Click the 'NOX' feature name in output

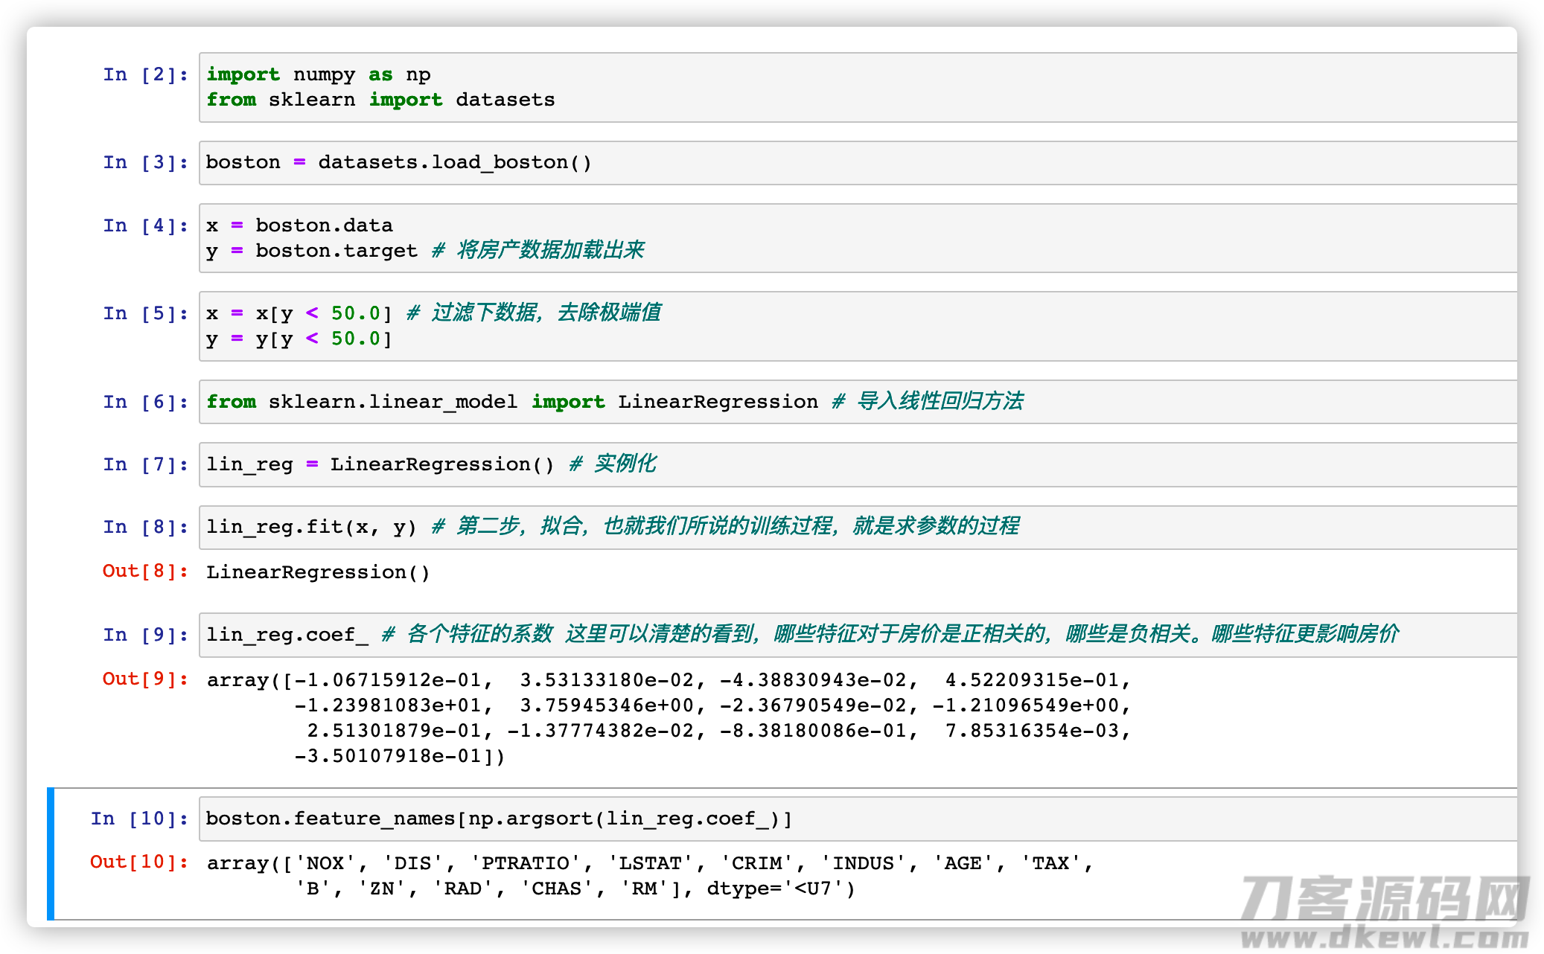point(325,863)
